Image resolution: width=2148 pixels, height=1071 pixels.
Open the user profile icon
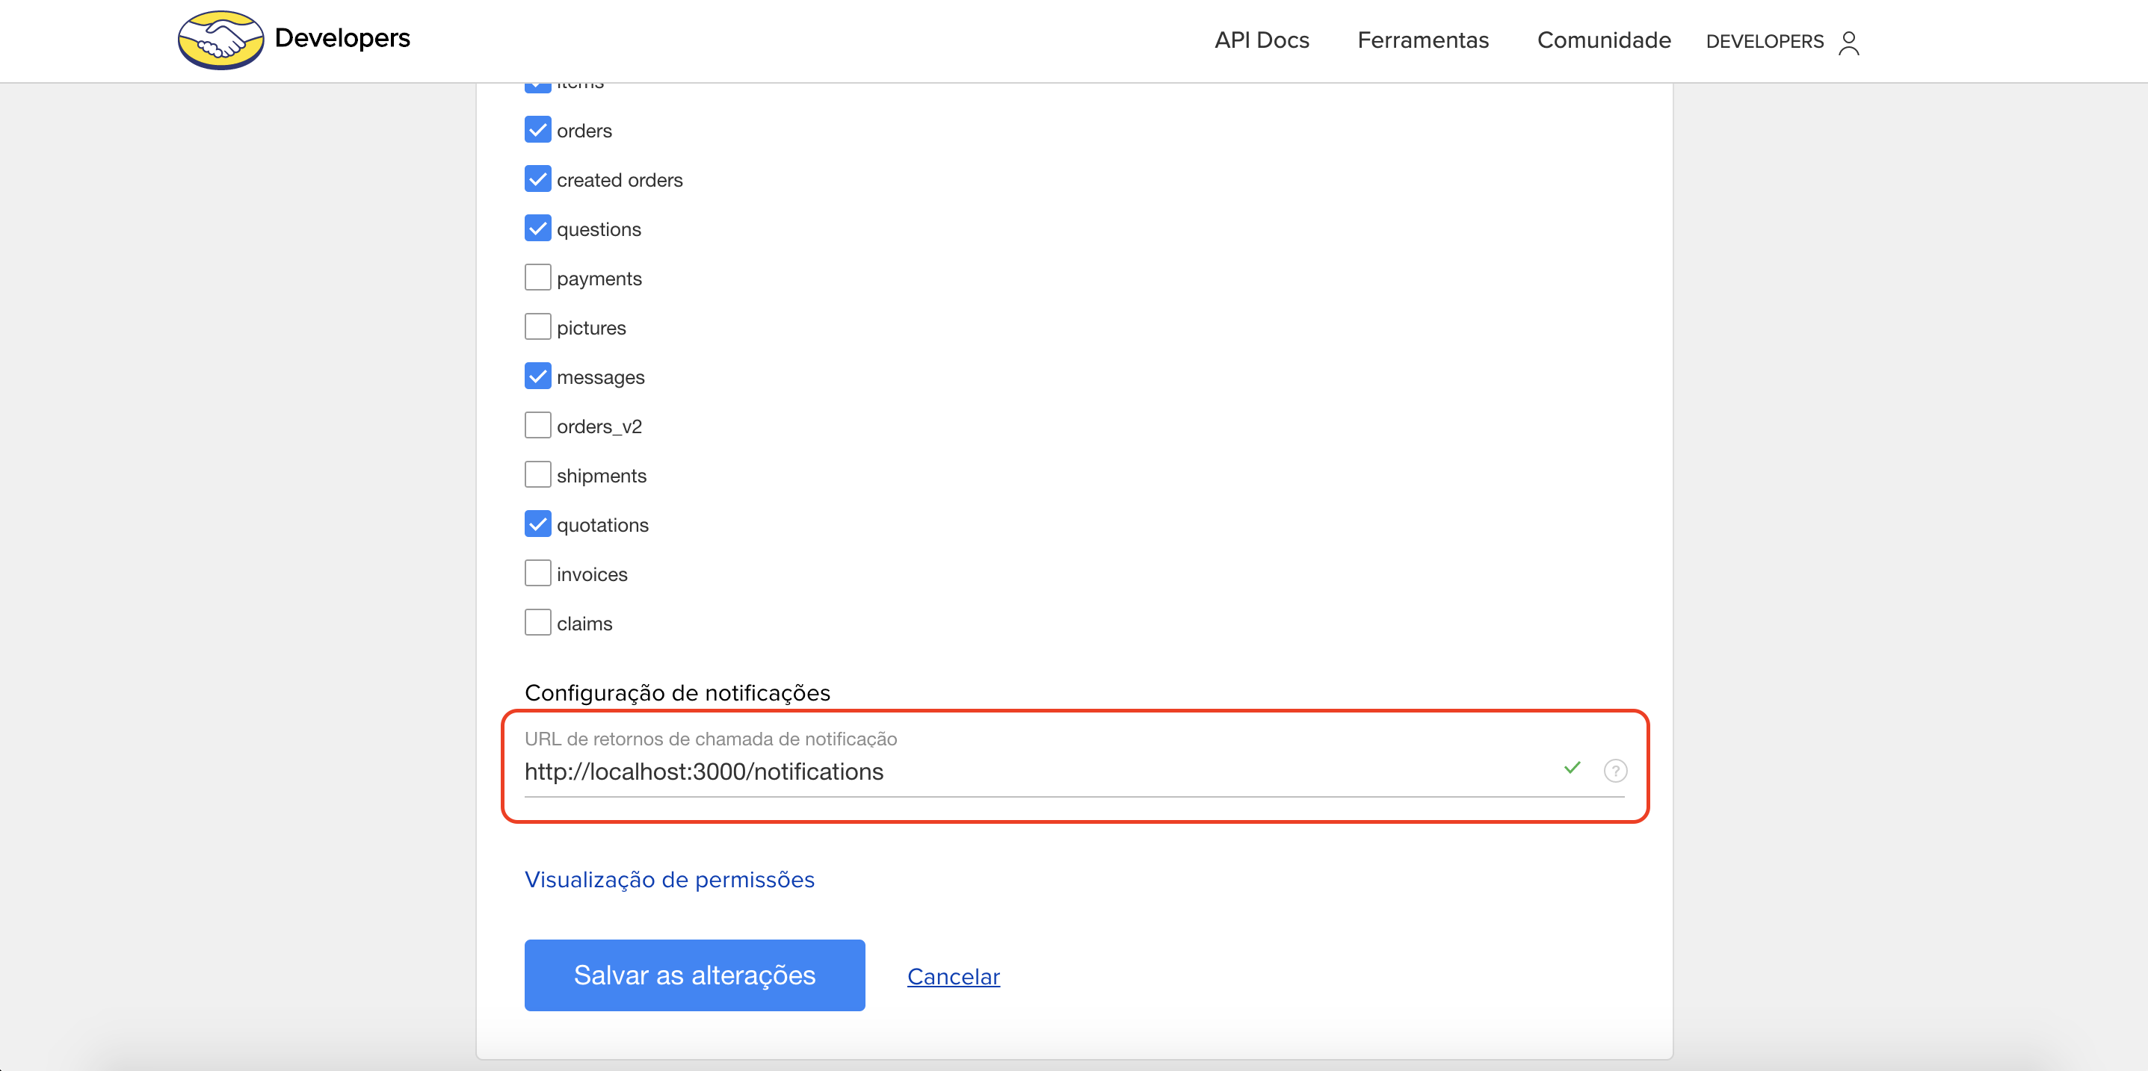[1848, 42]
